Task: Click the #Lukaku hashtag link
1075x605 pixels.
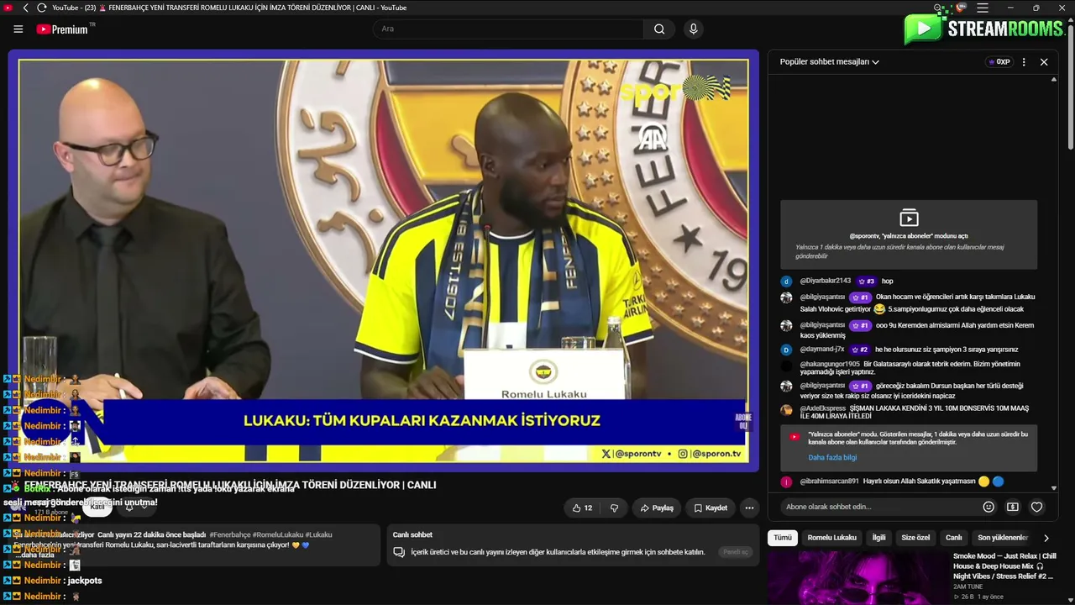Action: 318,534
